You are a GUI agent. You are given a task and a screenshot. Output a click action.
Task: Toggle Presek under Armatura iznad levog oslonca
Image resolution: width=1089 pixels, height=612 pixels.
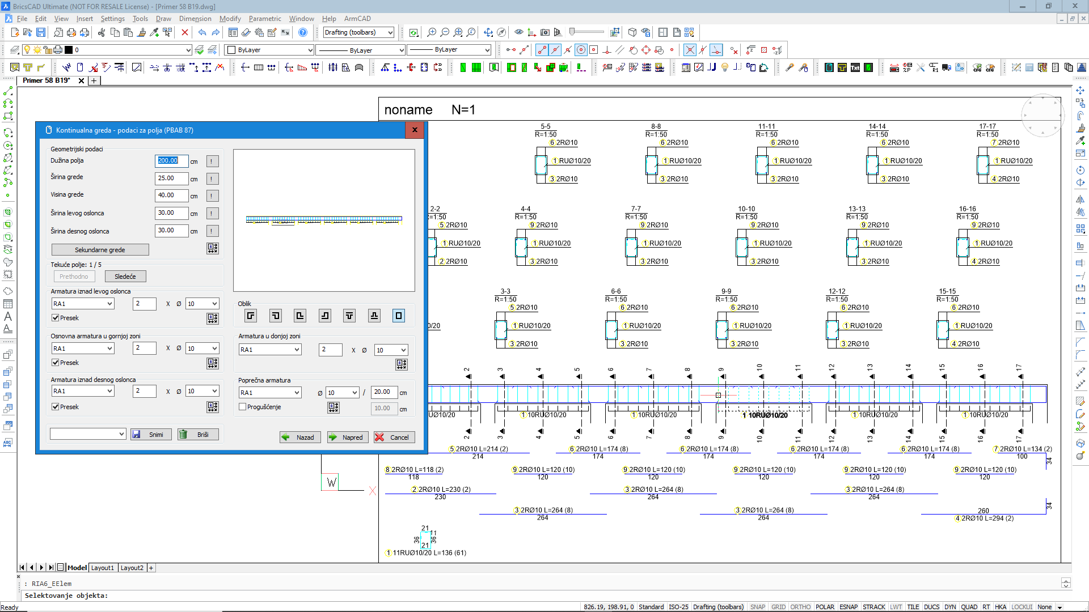point(56,318)
